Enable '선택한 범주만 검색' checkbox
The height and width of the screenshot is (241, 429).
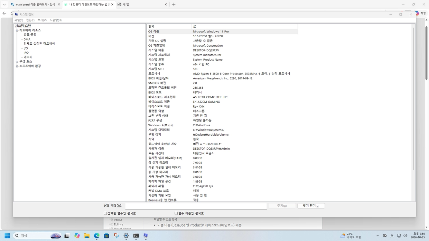tap(105, 213)
